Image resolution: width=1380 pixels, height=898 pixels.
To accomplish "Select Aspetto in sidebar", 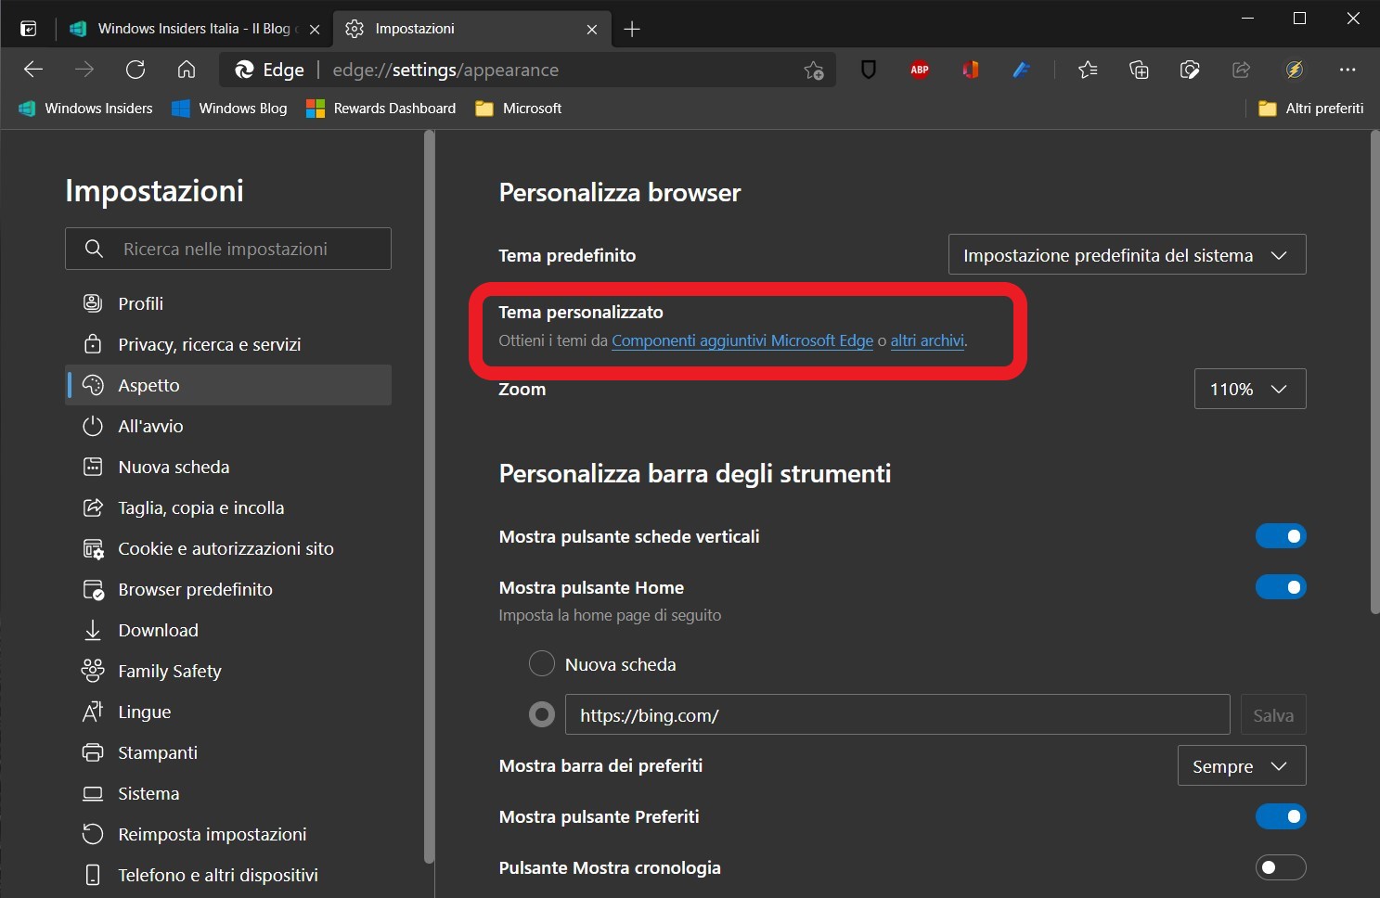I will tap(228, 385).
